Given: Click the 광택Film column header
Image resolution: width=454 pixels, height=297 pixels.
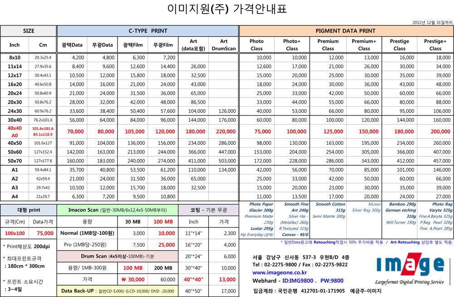Looking at the screenshot, I should pos(133,45).
